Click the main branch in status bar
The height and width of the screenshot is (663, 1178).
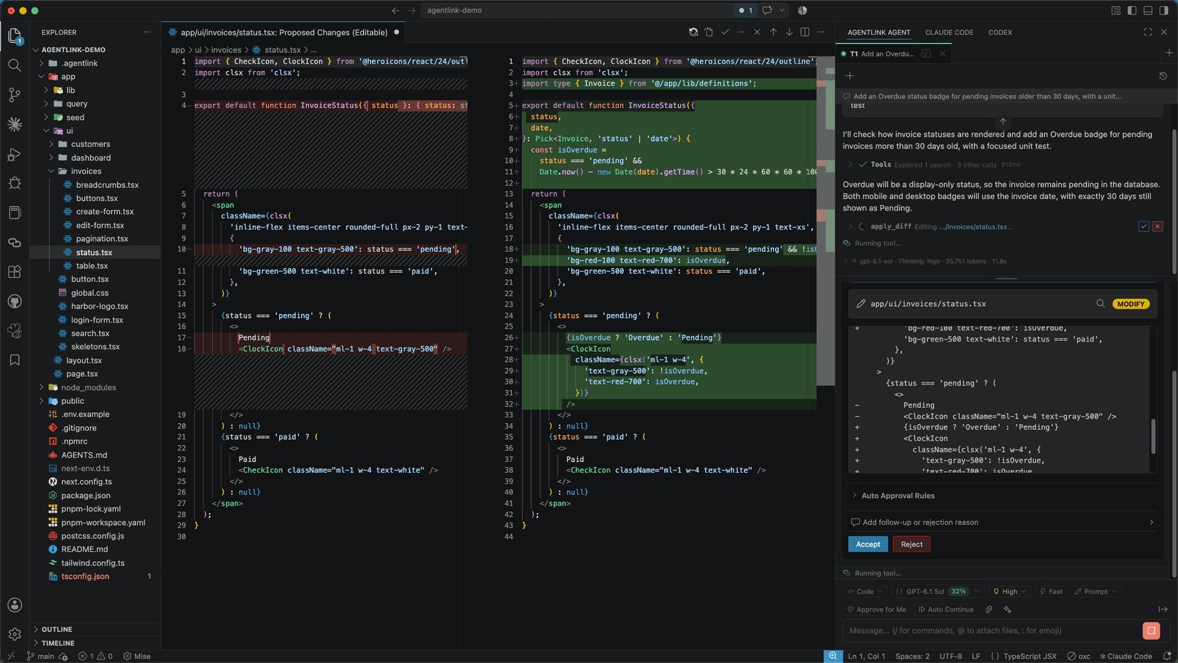pyautogui.click(x=41, y=656)
